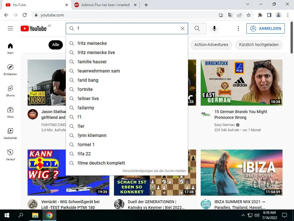294x221 pixels.
Task: Choose suggestion formel 1
Action: [127, 144]
